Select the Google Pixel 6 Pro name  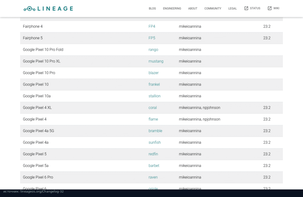tap(38, 177)
